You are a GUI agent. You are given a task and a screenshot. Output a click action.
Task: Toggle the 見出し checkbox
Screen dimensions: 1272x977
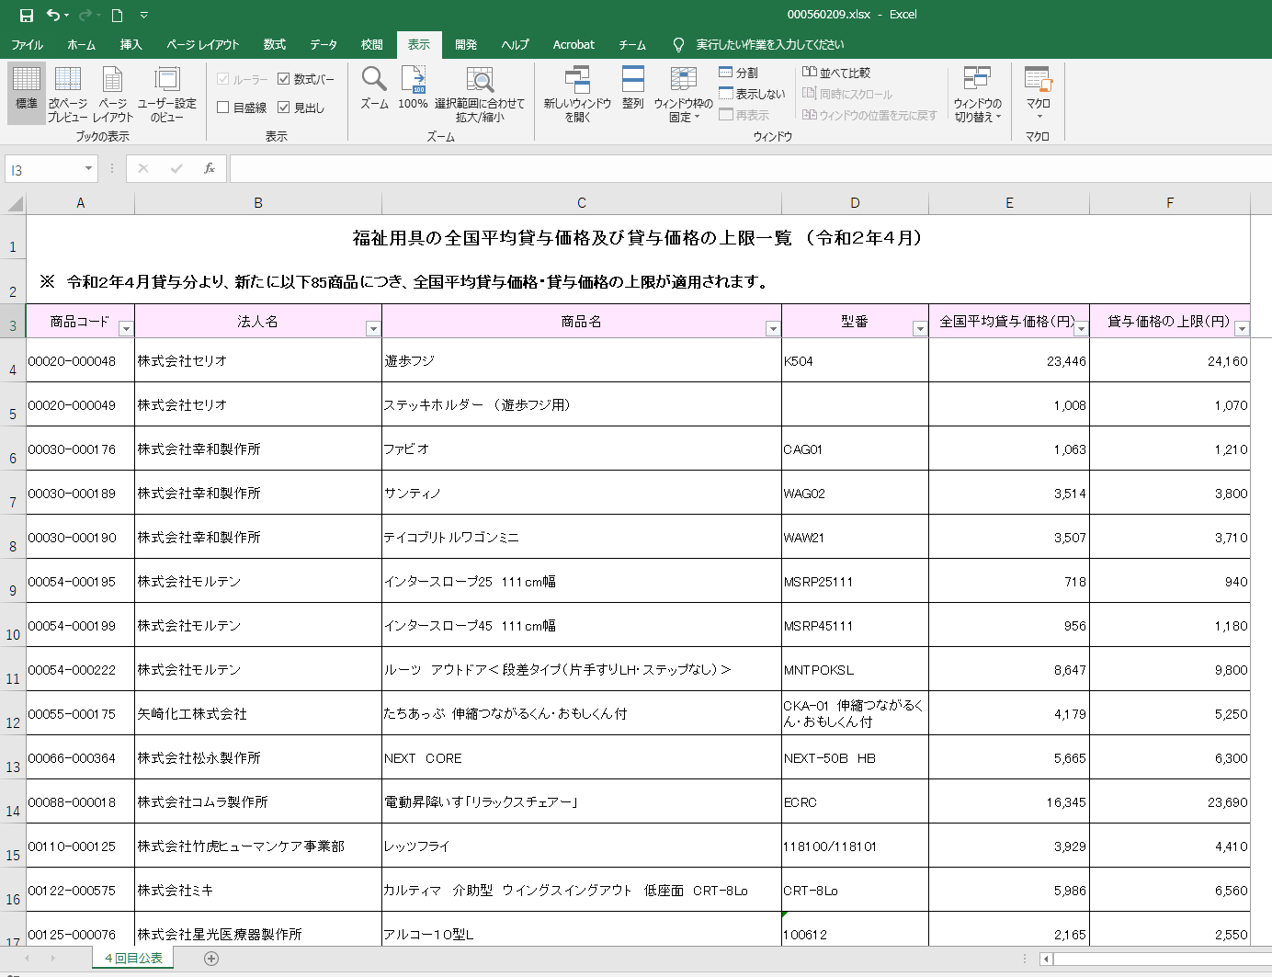pyautogui.click(x=284, y=108)
